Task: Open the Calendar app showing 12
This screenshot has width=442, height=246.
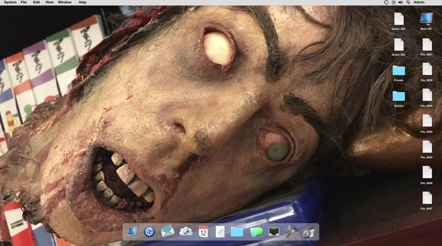Action: point(203,232)
